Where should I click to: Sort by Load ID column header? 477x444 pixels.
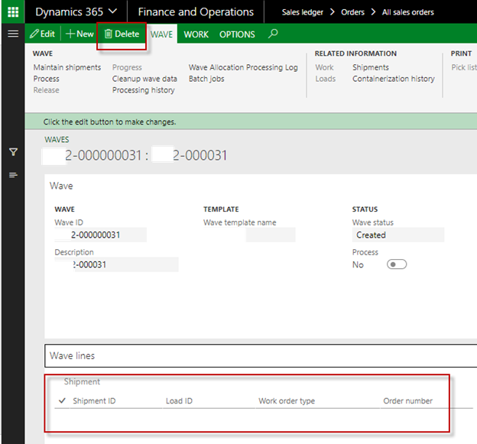[179, 400]
